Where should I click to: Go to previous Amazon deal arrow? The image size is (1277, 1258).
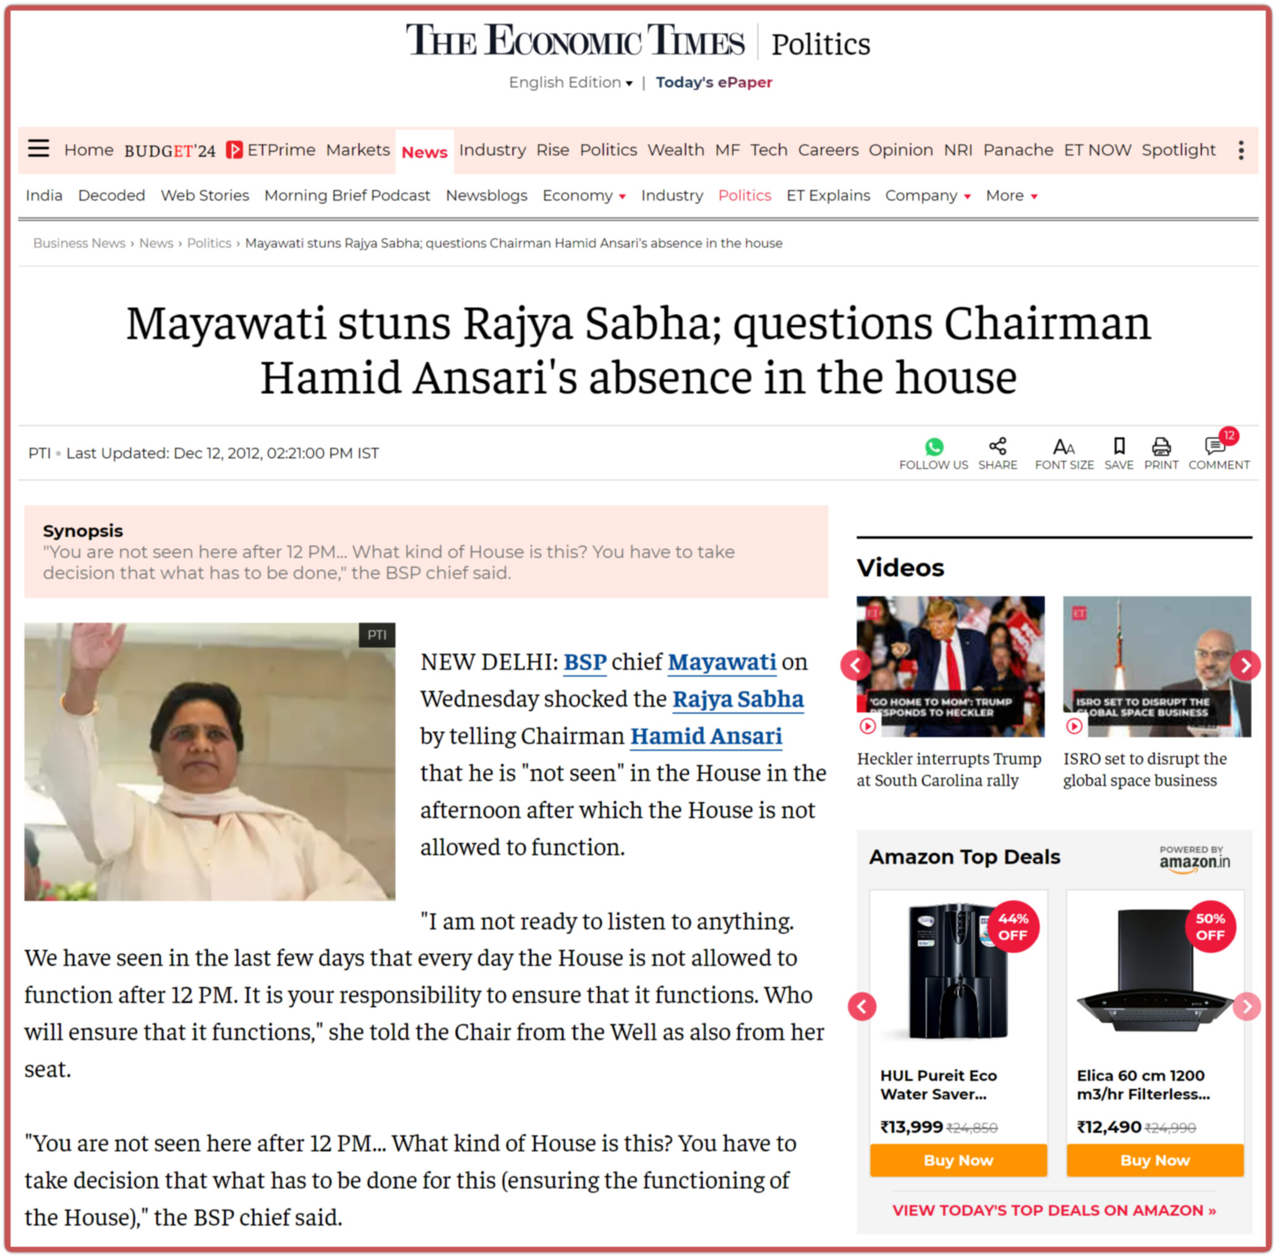(862, 1007)
